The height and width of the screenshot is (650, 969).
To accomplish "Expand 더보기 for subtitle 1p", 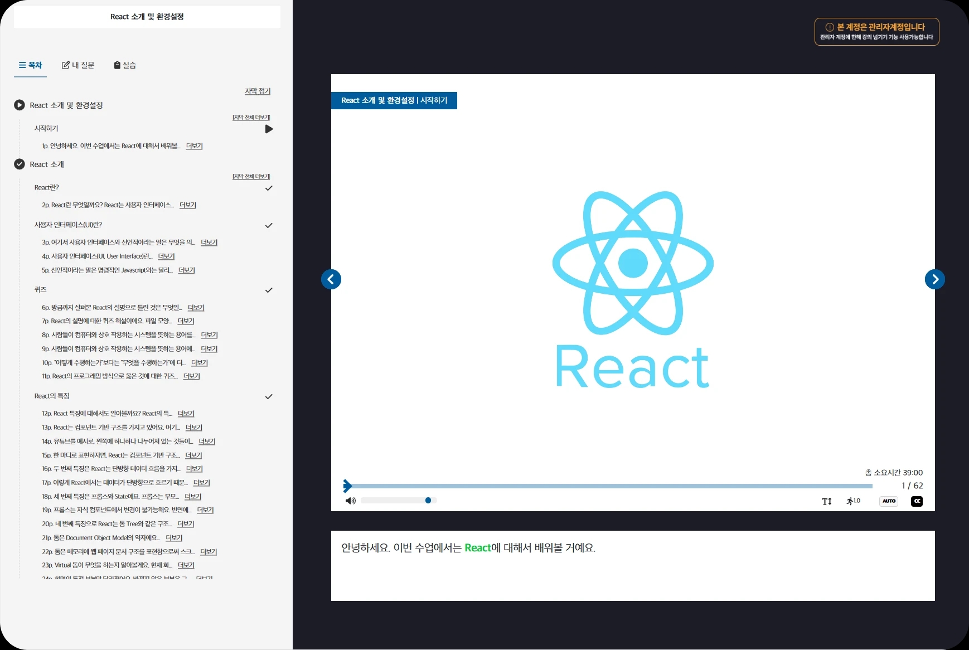I will click(x=194, y=146).
